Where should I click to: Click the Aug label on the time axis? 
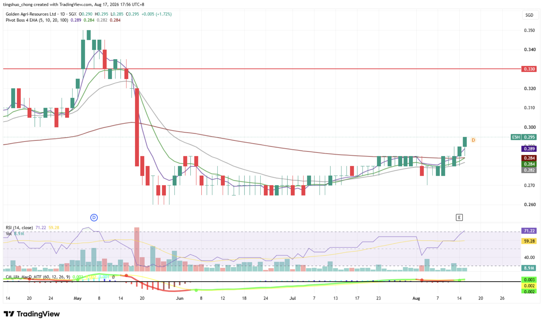[416, 298]
